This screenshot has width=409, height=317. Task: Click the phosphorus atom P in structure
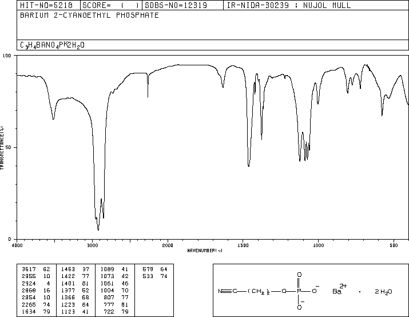[299, 291]
